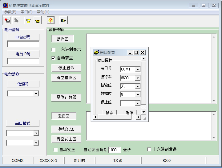222x168 pixels.
Task: Click the app icon in the title bar
Action: pos(5,5)
